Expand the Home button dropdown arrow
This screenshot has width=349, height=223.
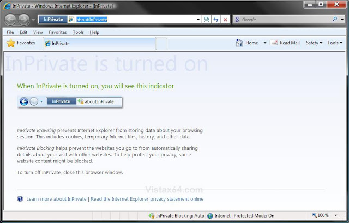(265, 43)
